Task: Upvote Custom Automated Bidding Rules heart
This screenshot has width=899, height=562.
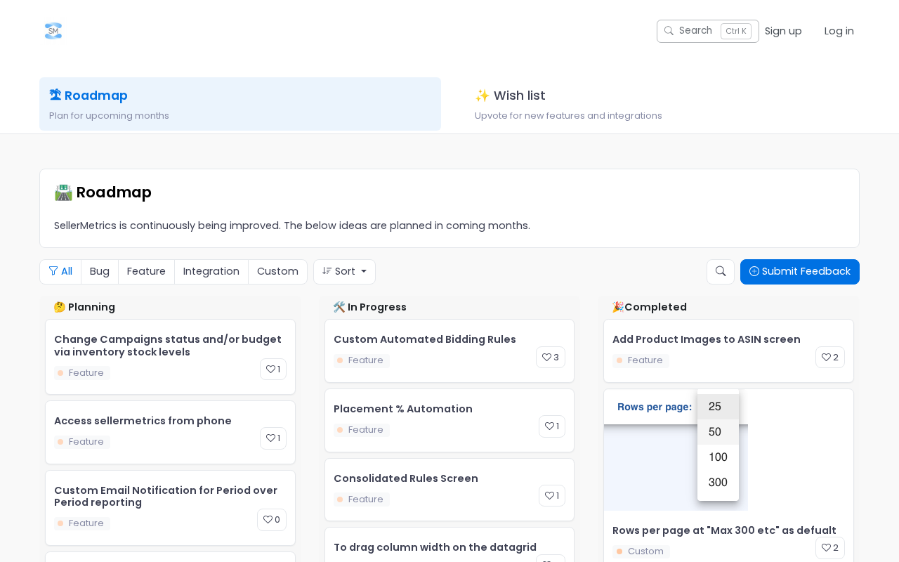Action: [551, 358]
